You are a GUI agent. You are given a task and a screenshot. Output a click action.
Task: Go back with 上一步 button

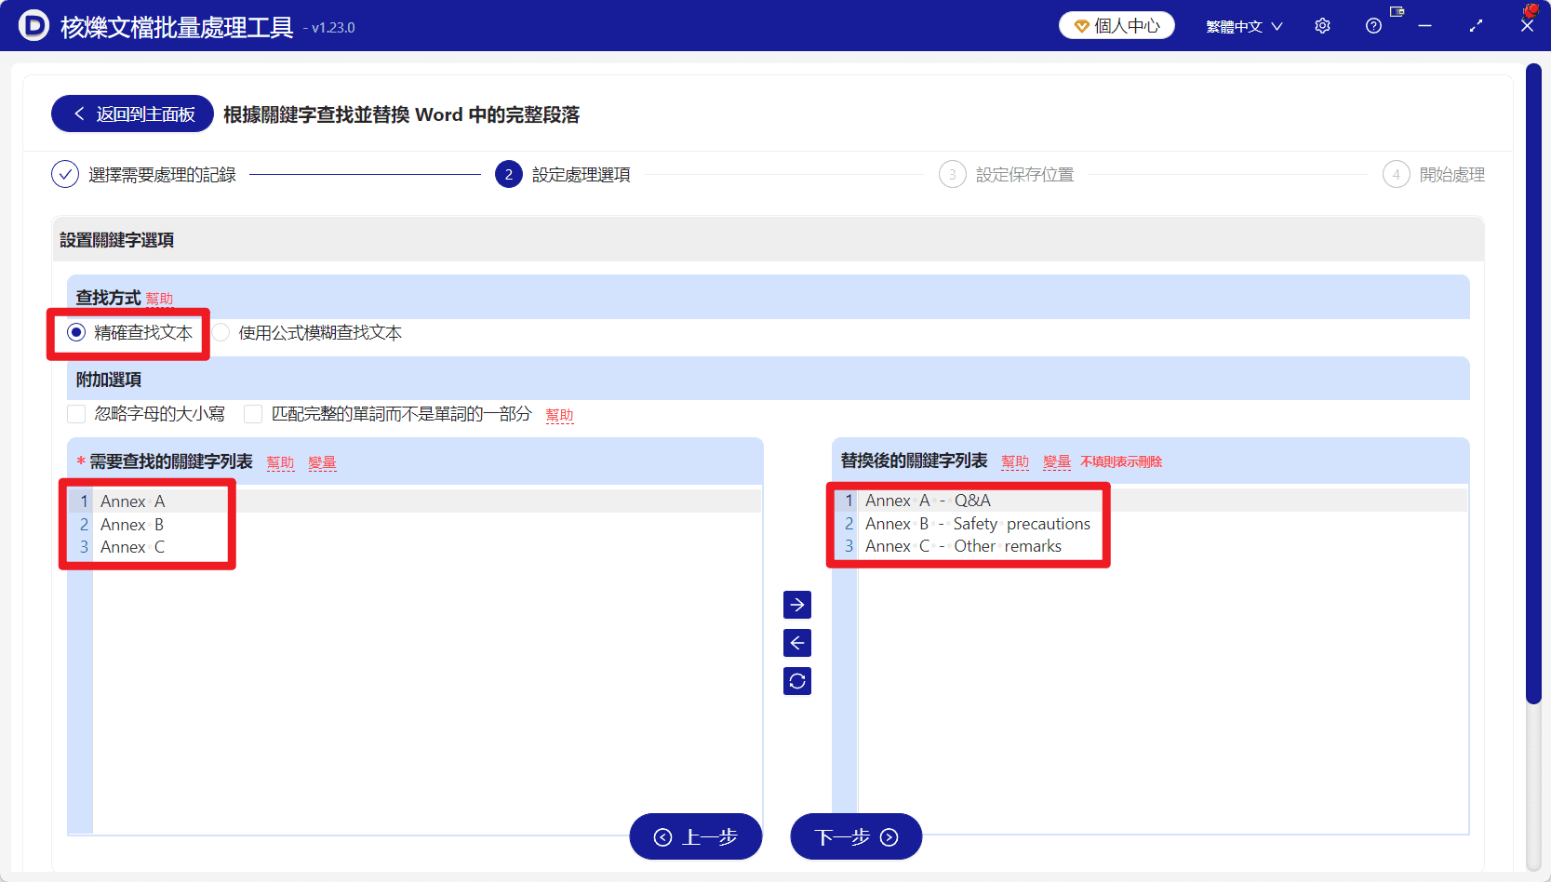(696, 837)
